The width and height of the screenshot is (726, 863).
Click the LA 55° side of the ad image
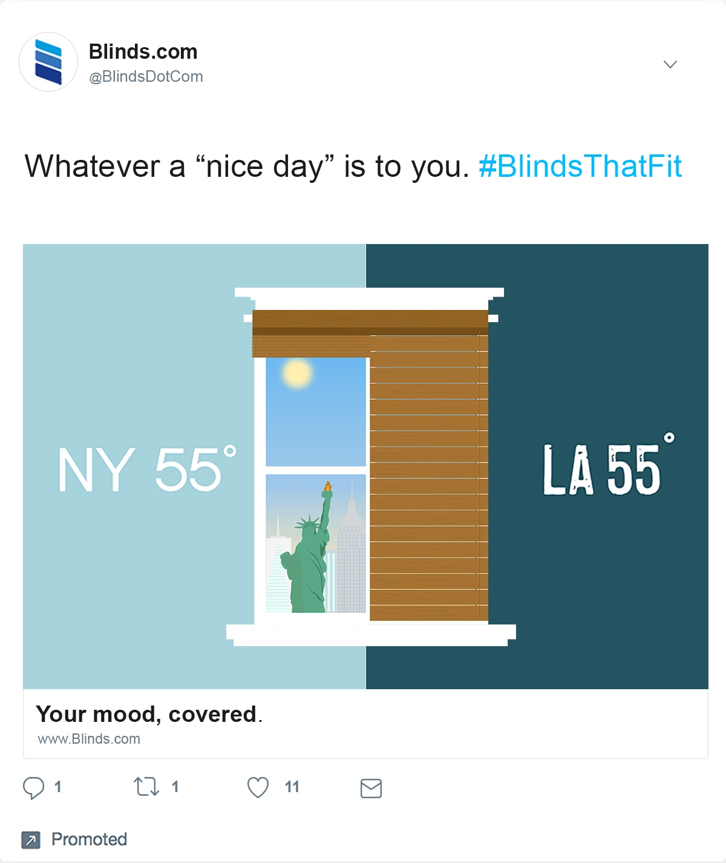point(605,469)
